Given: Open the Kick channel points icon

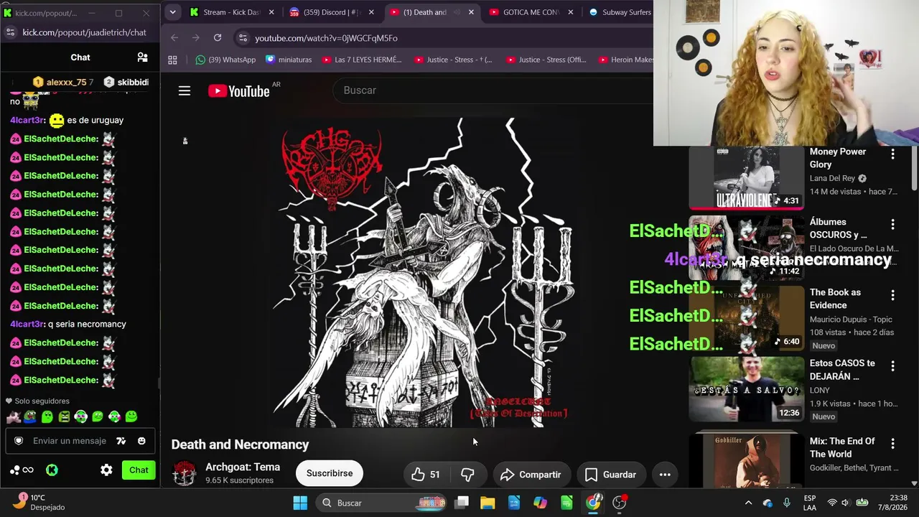Looking at the screenshot, I should [x=22, y=470].
